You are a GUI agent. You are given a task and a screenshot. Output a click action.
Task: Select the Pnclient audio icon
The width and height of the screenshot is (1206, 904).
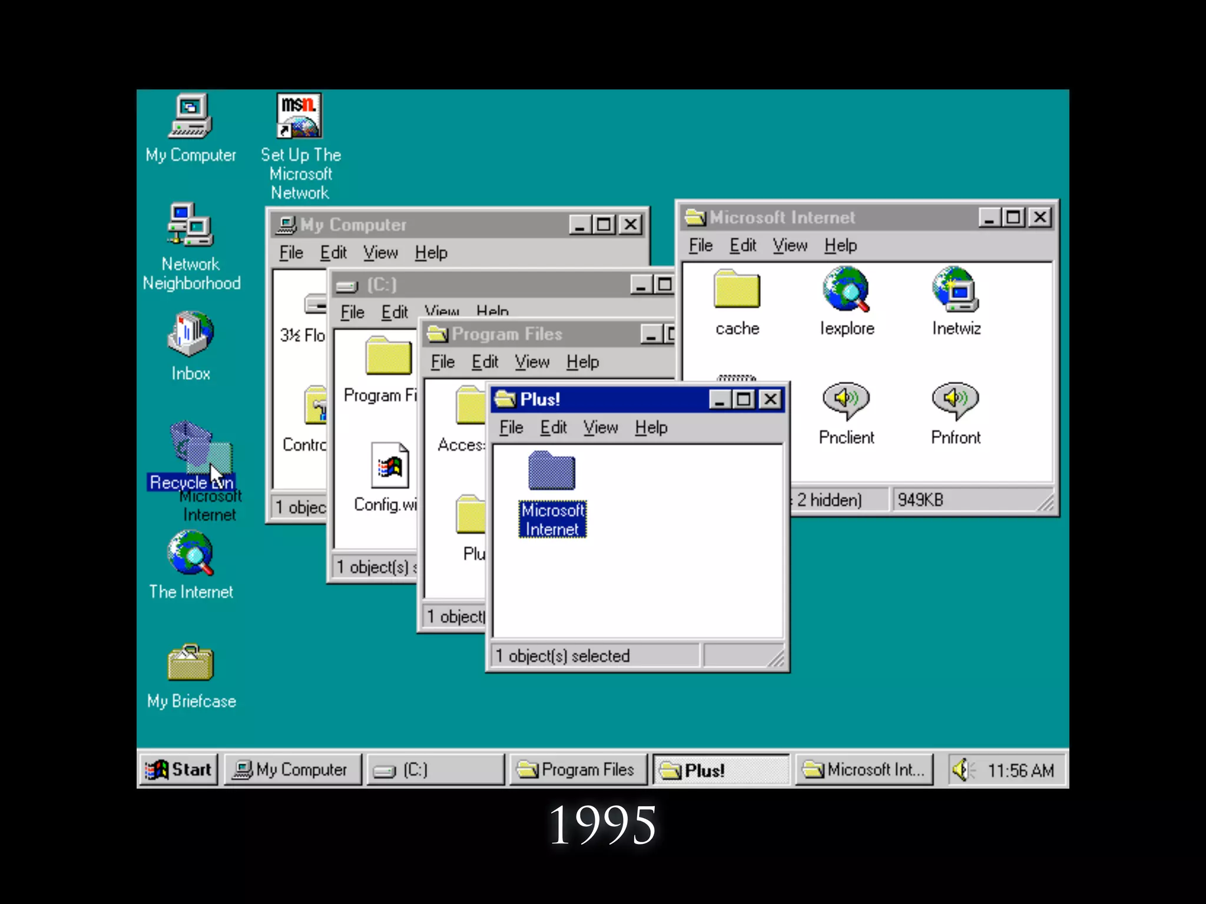click(x=846, y=413)
